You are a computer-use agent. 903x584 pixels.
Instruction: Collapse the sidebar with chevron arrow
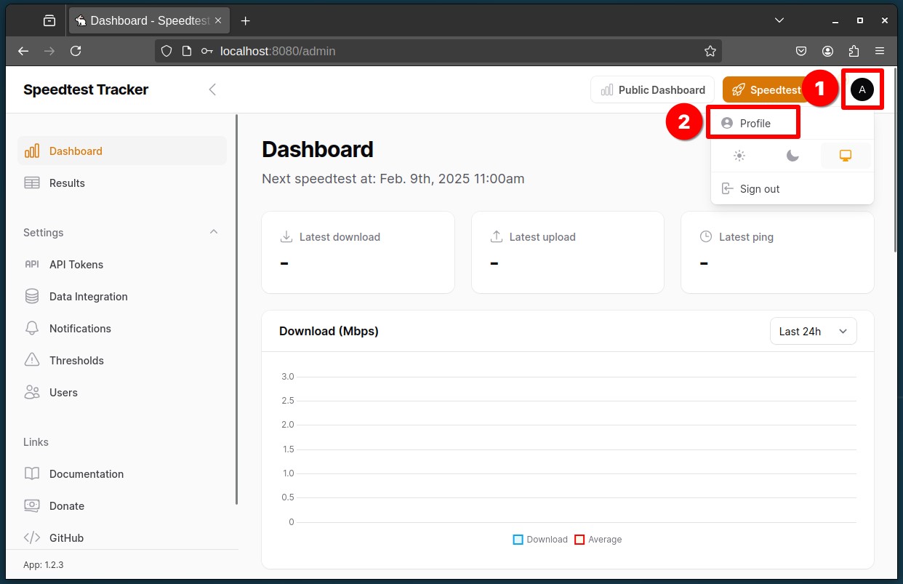click(212, 89)
